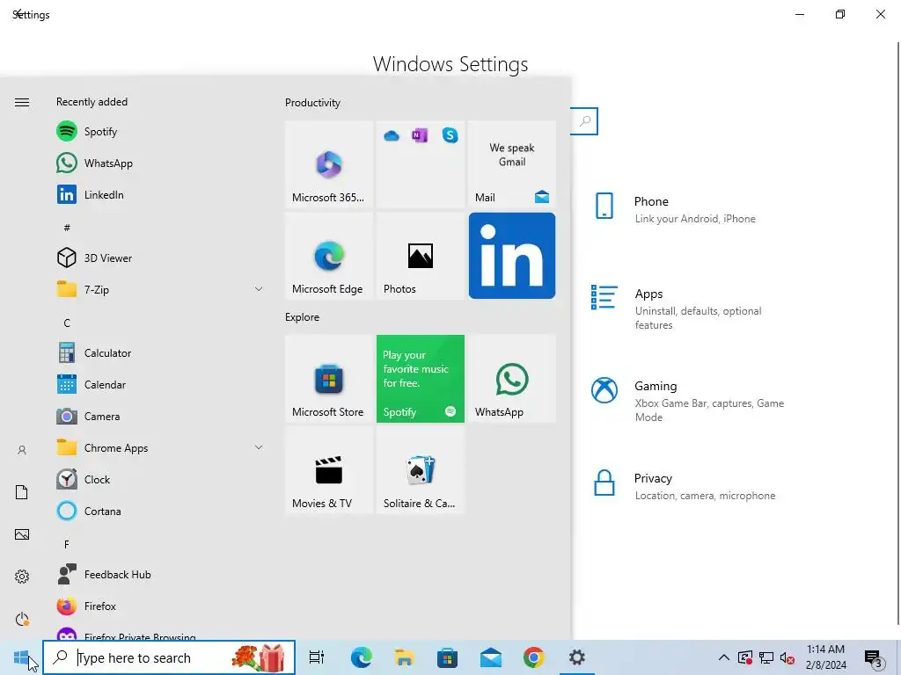
Task: Click the Windows Start button
Action: click(x=21, y=657)
